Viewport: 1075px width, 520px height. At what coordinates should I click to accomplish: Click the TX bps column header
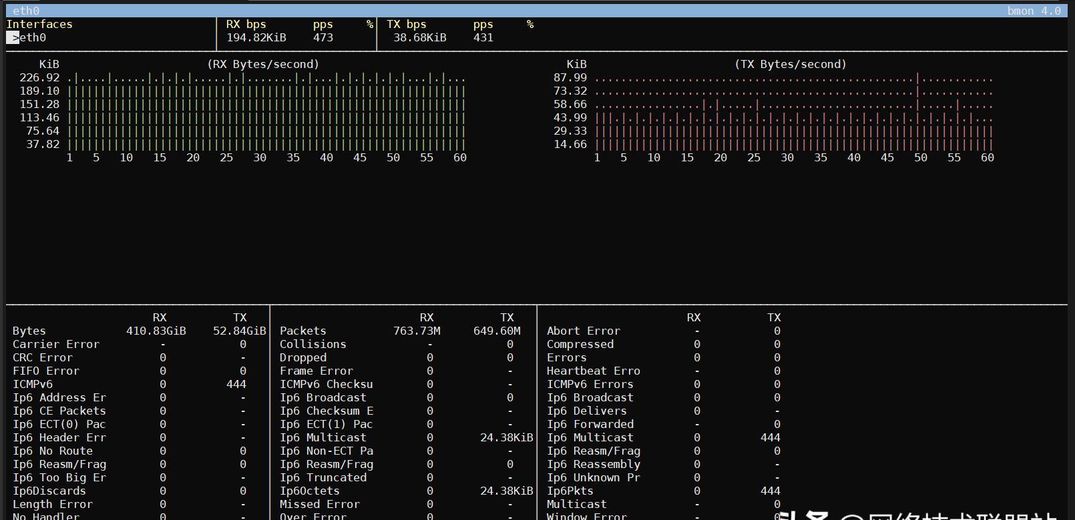406,25
